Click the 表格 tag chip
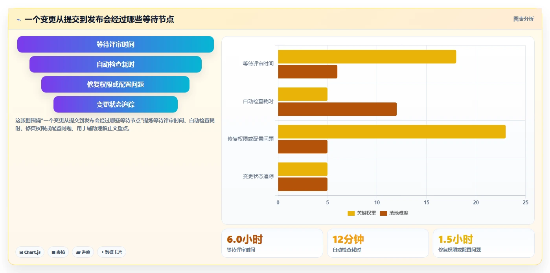Image resolution: width=550 pixels, height=273 pixels. pos(58,252)
